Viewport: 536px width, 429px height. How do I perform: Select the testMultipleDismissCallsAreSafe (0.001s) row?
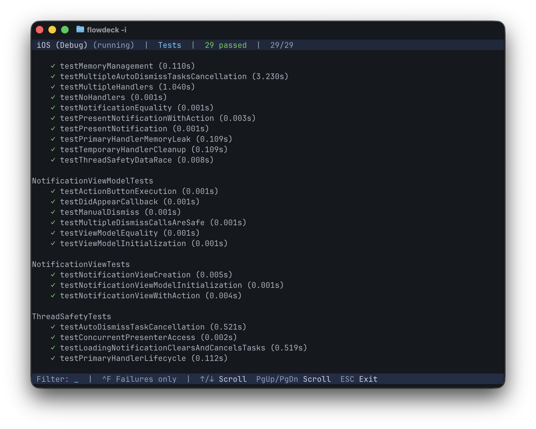(x=148, y=222)
